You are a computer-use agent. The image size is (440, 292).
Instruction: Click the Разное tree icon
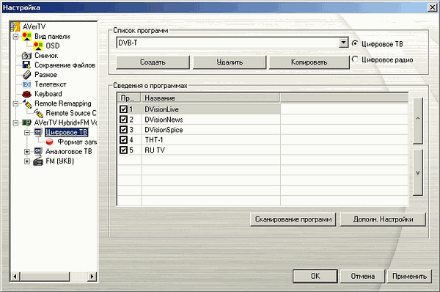(26, 75)
